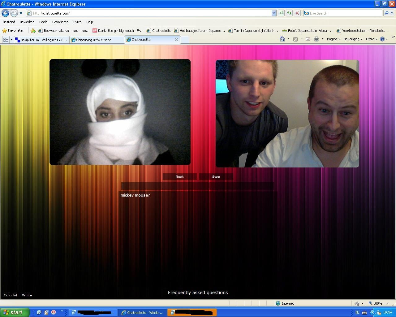This screenshot has width=396, height=317.
Task: Expand the command bar overflow chevron
Action: coord(393,37)
